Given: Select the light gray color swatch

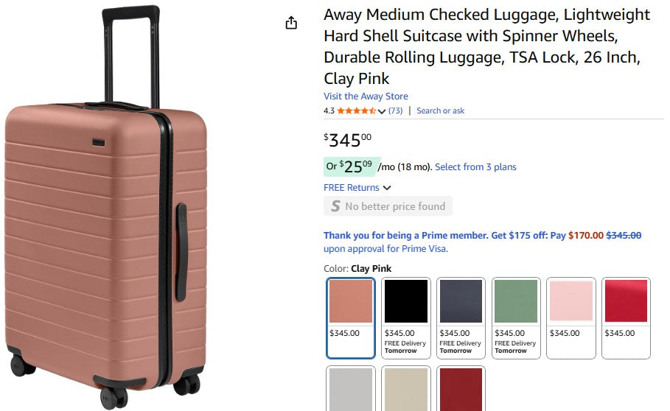Looking at the screenshot, I should pos(351,389).
